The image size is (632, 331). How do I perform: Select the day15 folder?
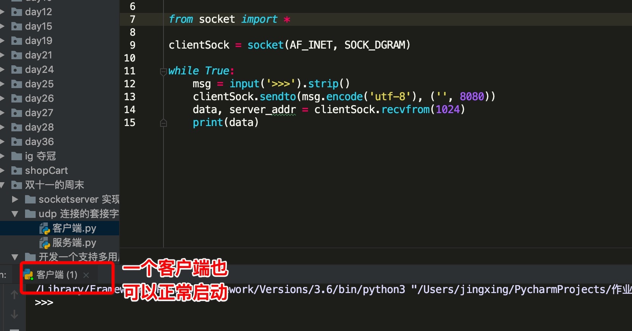coord(38,26)
